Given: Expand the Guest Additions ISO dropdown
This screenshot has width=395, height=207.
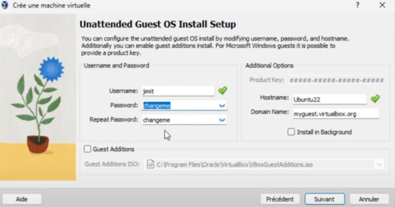Looking at the screenshot, I should coord(379,165).
